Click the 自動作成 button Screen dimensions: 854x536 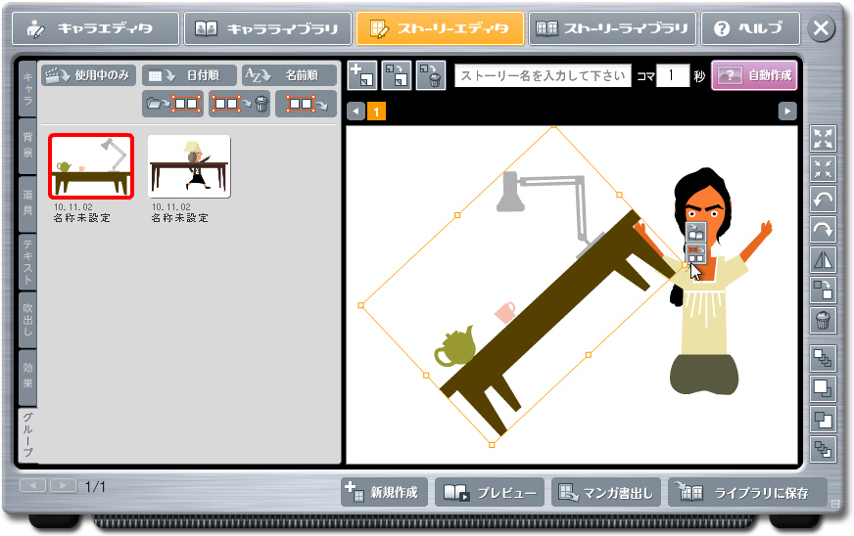(x=754, y=75)
